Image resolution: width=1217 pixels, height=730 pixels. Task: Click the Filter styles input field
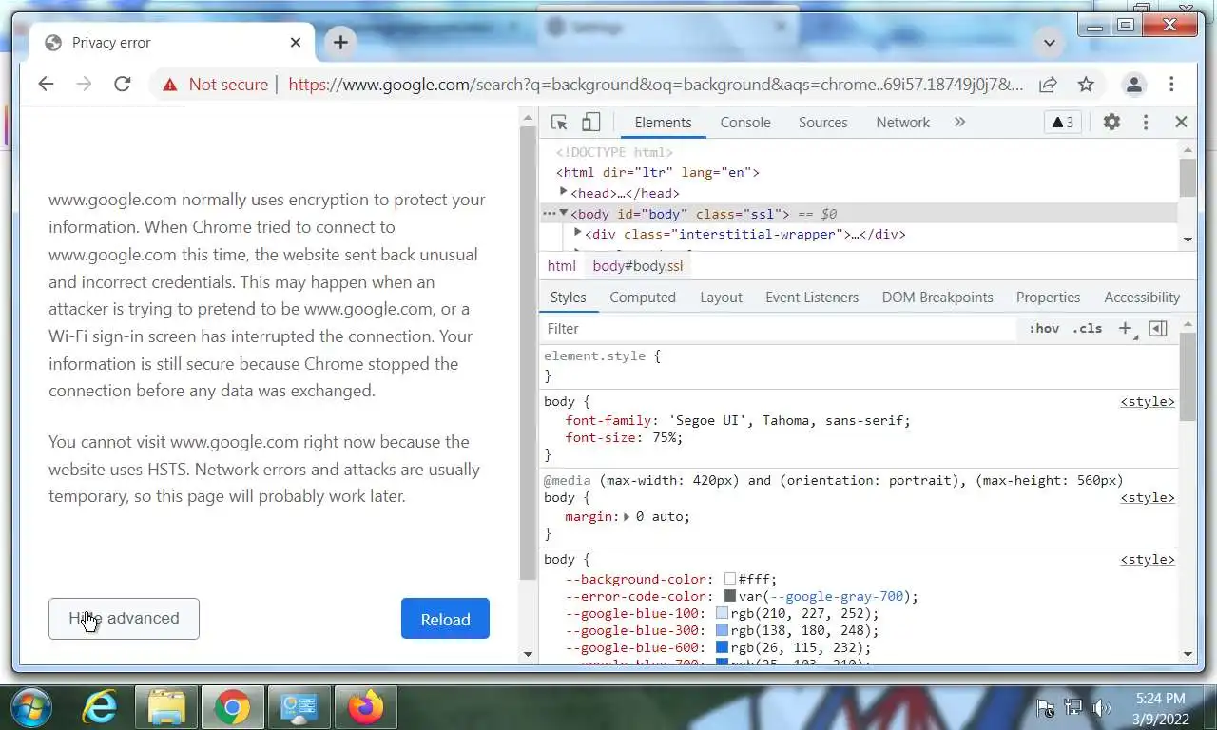[780, 328]
